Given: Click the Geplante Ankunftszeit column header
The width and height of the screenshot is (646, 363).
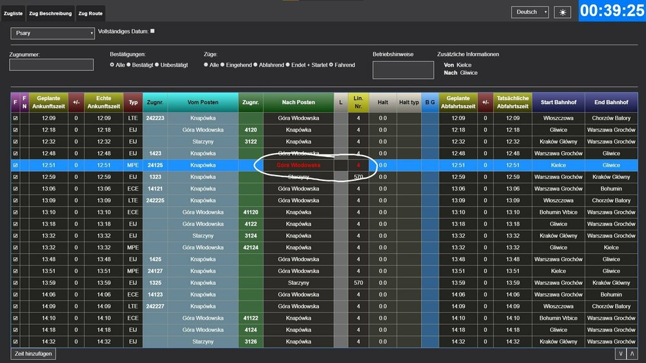Looking at the screenshot, I should click(48, 102).
